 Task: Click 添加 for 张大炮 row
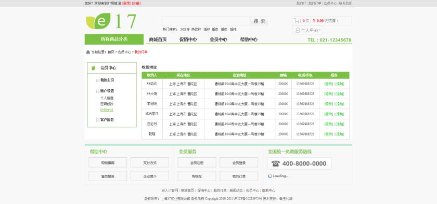pyautogui.click(x=339, y=94)
